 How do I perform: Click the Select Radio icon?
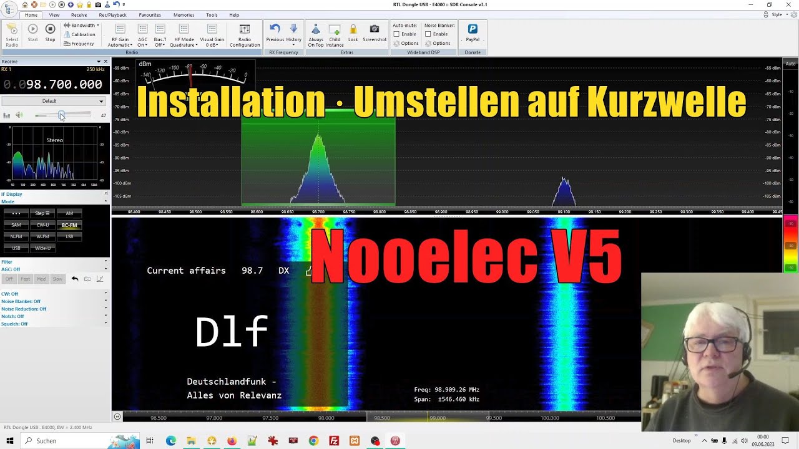[12, 34]
